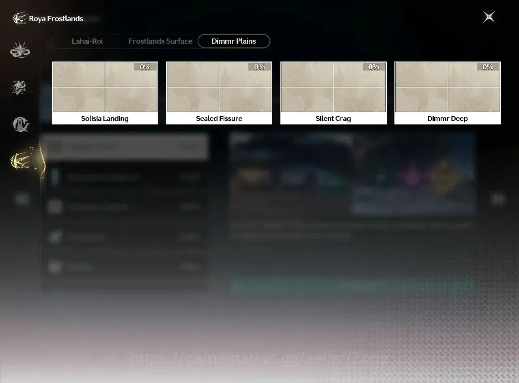
Task: Open the Solisia Landing map thumbnail
Action: 105,87
